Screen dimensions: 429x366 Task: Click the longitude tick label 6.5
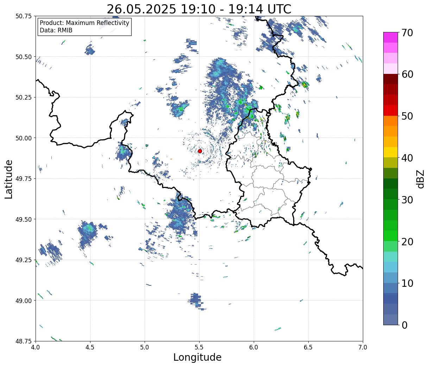(x=308, y=347)
